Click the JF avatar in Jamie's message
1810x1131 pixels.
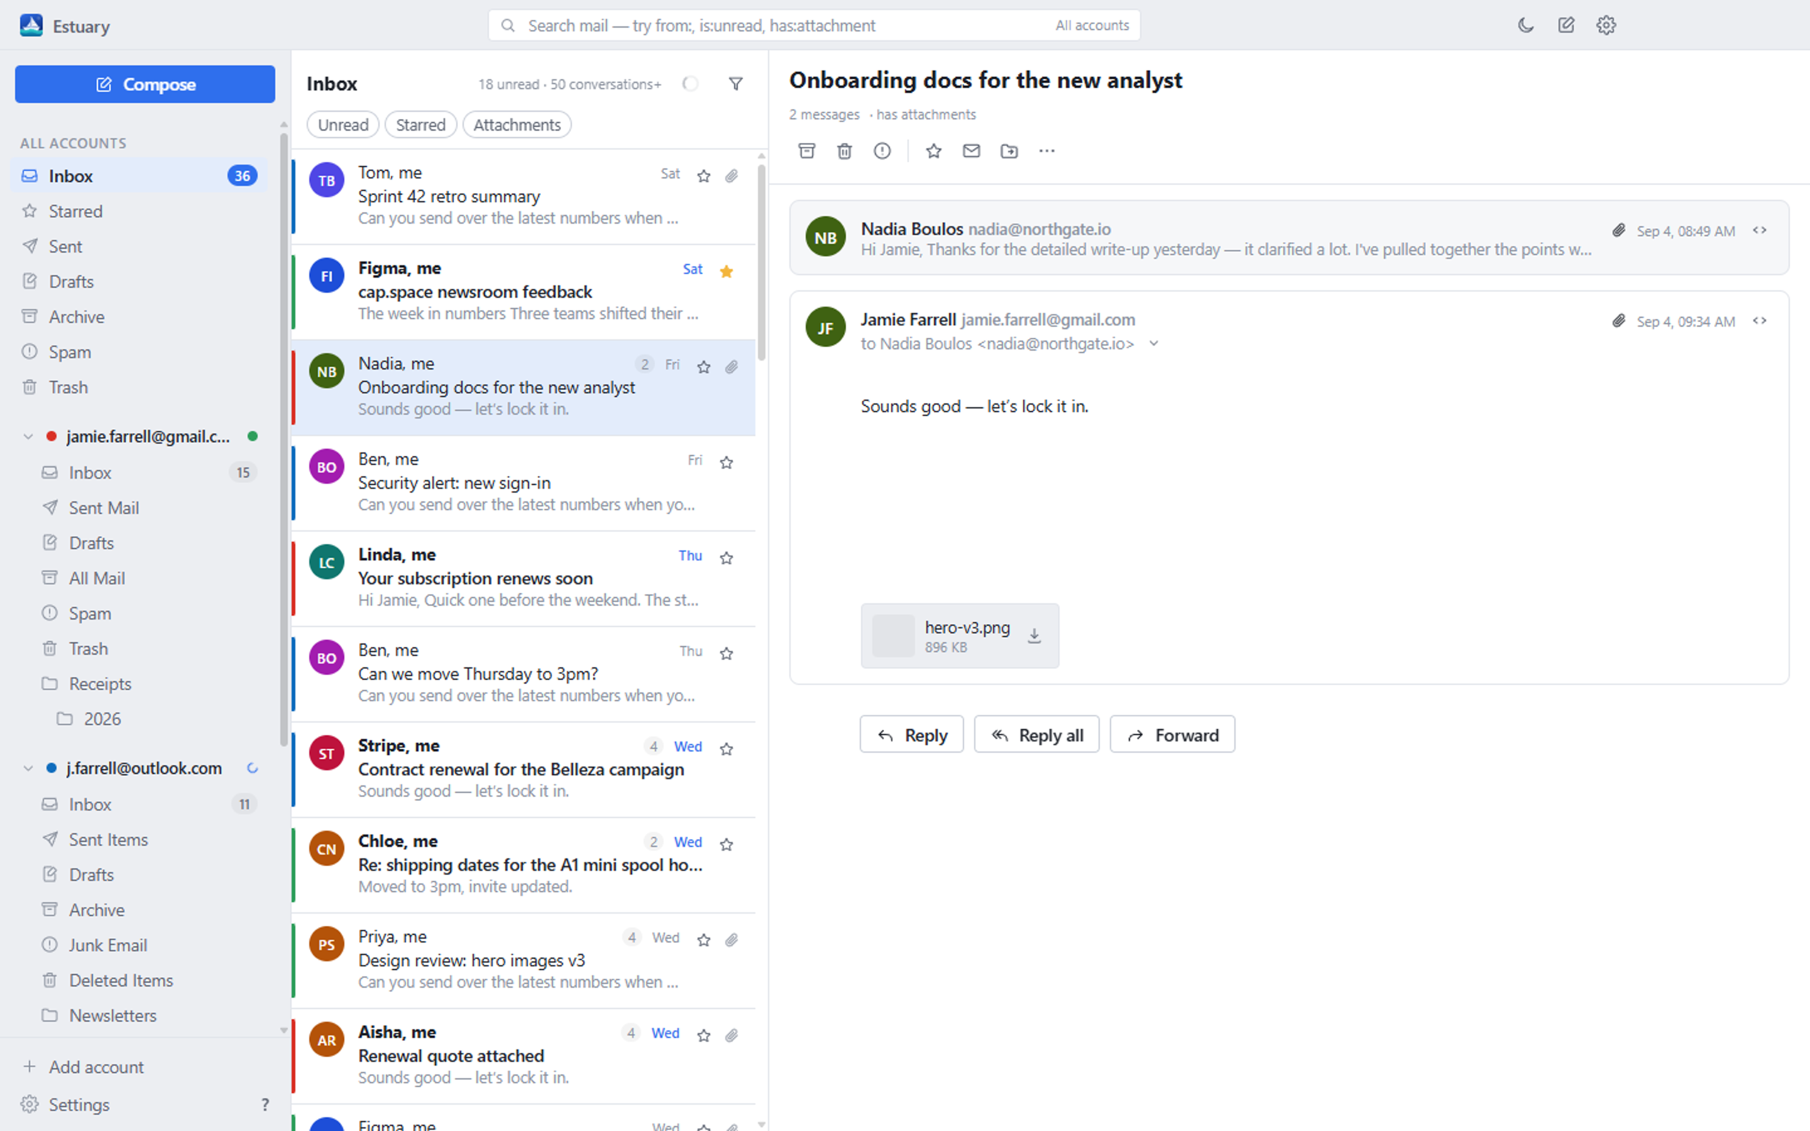pyautogui.click(x=825, y=327)
